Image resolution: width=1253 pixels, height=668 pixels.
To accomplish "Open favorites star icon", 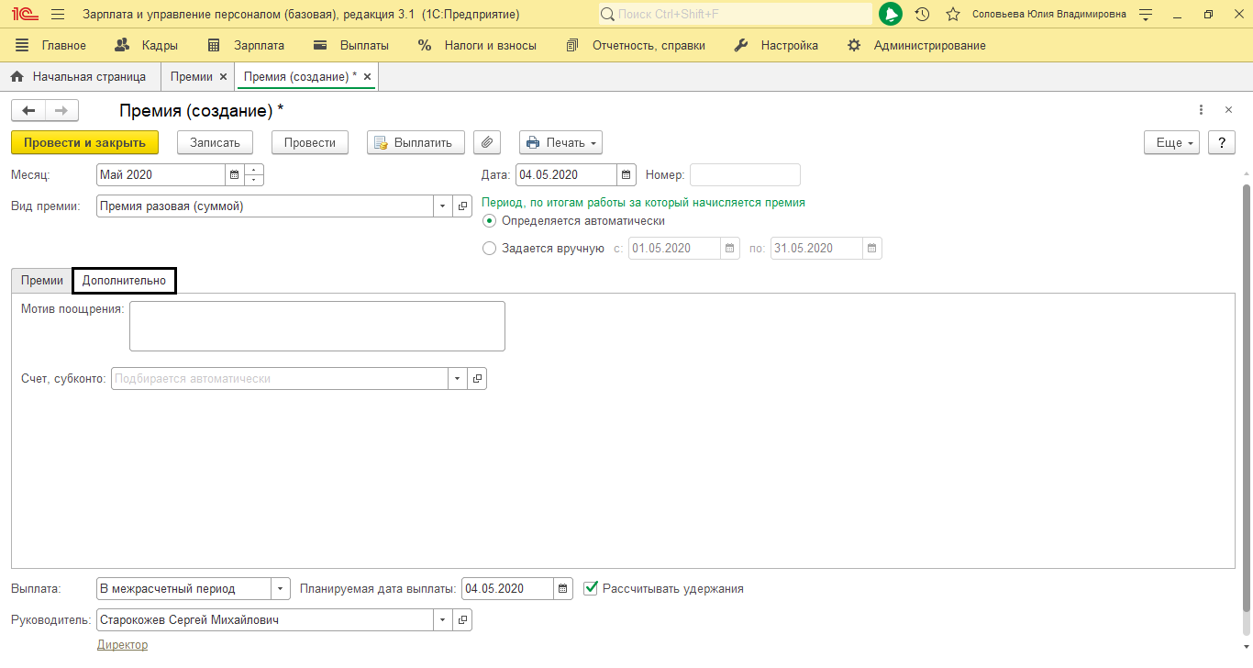I will [953, 15].
